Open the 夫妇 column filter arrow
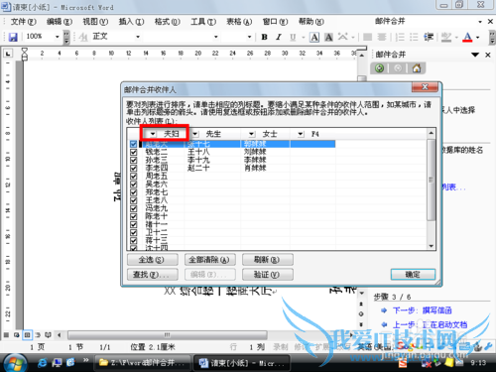 (153, 134)
